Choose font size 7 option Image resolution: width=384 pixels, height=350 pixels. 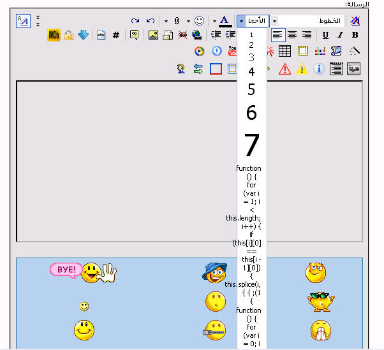point(251,145)
